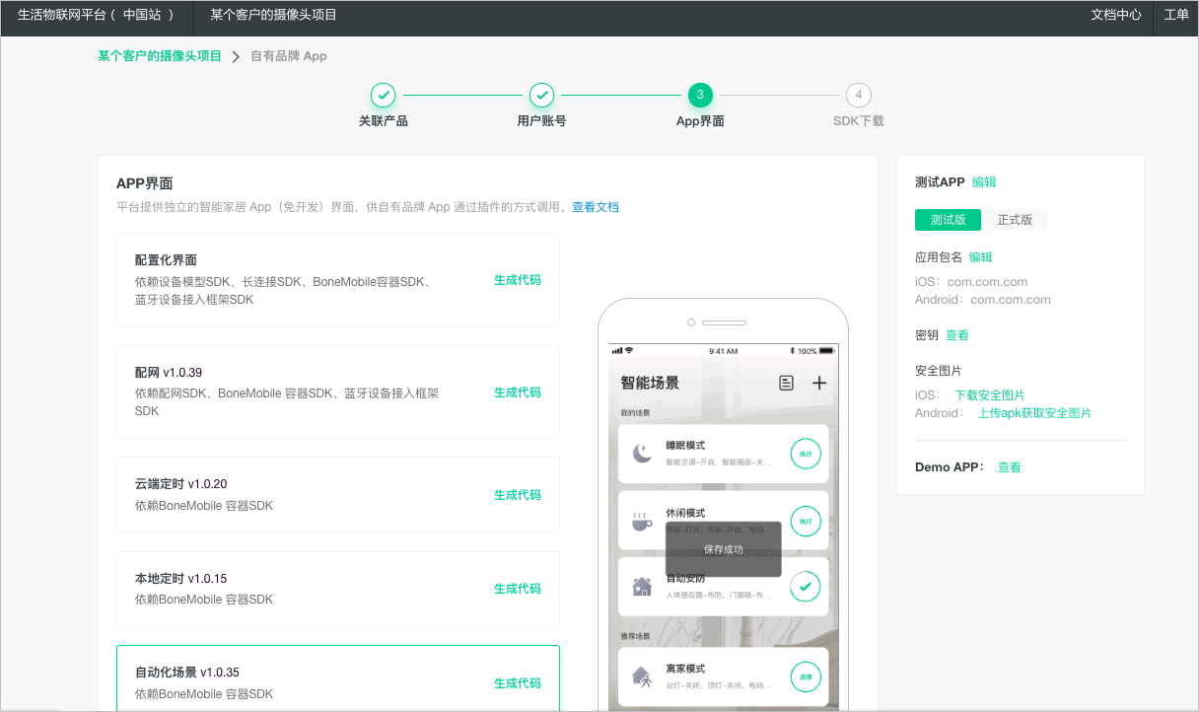Click 编辑 next to 应用包名

pyautogui.click(x=981, y=257)
